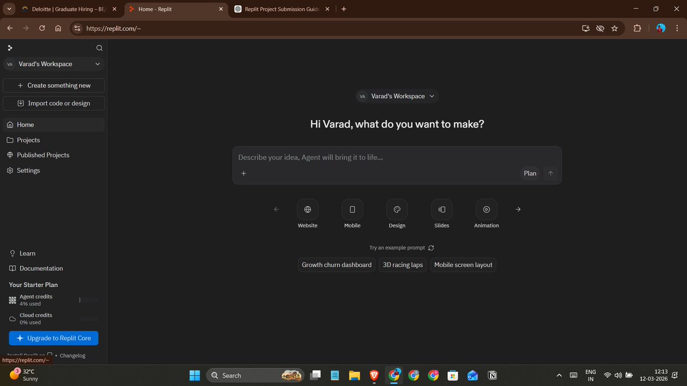Open Published Projects in the sidebar
The image size is (687, 386).
[x=54, y=155]
